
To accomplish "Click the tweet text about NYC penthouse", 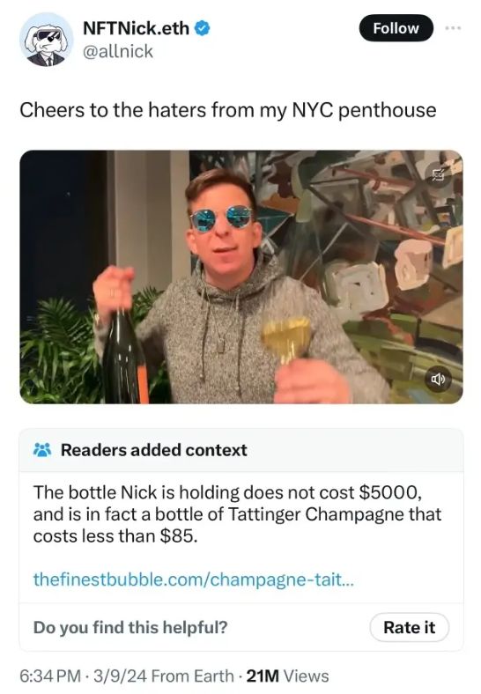I will click(x=227, y=110).
